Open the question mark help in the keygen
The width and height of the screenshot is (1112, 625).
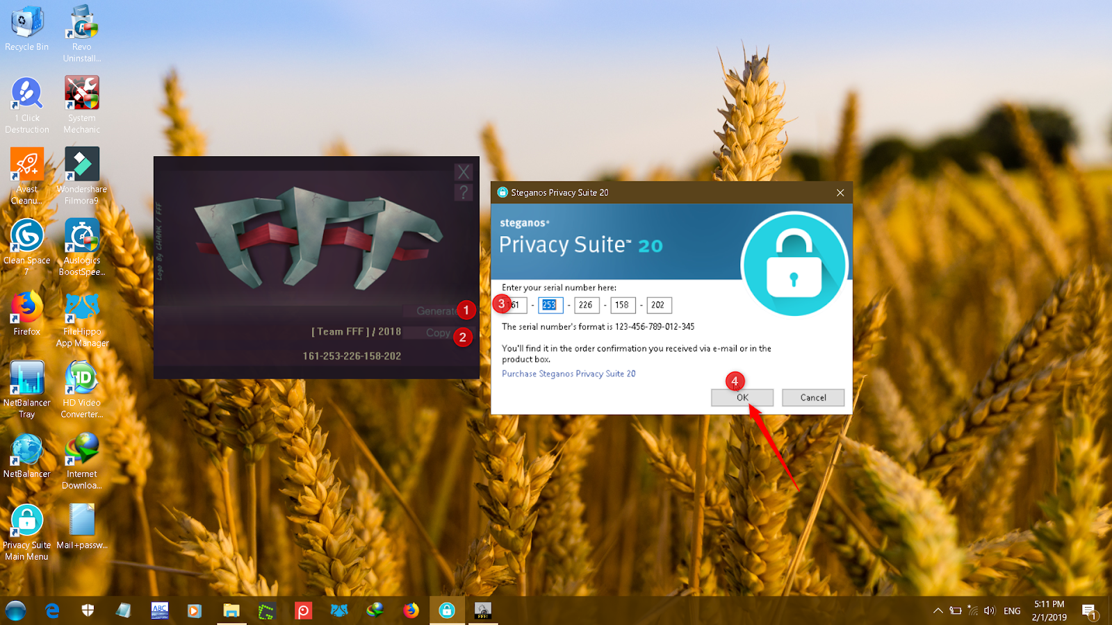(464, 192)
